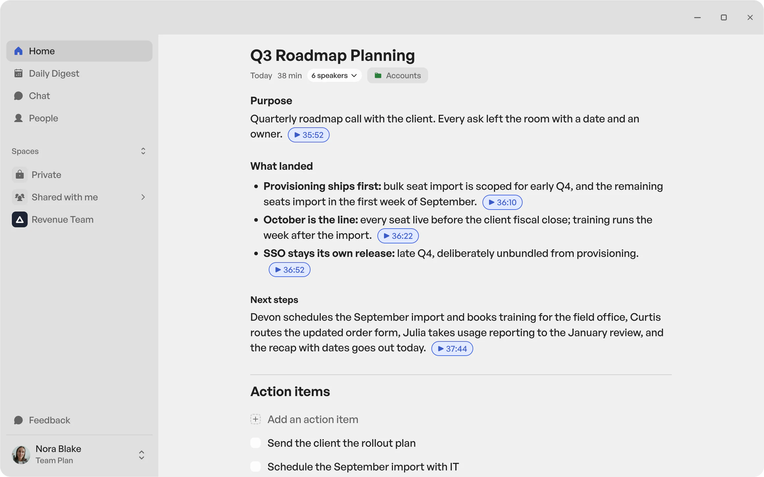This screenshot has width=764, height=477.
Task: Jump to timestamp 36:22 in the recording
Action: point(398,236)
